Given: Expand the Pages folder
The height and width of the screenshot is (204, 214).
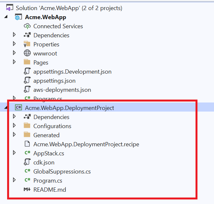Looking at the screenshot, I should [x=14, y=62].
